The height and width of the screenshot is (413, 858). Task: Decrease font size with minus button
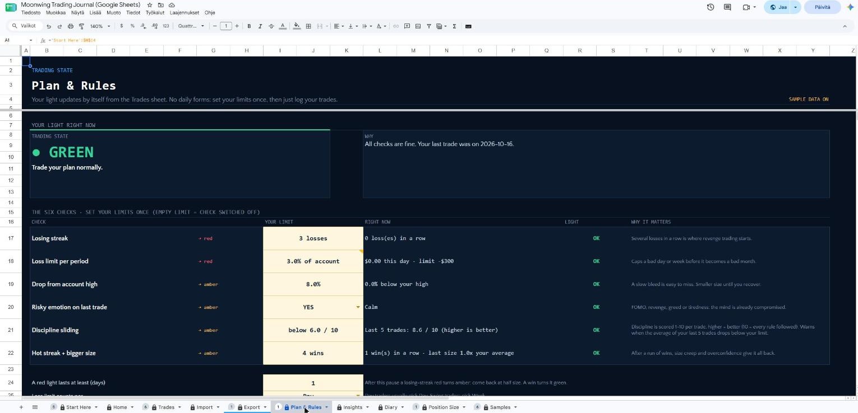point(215,26)
